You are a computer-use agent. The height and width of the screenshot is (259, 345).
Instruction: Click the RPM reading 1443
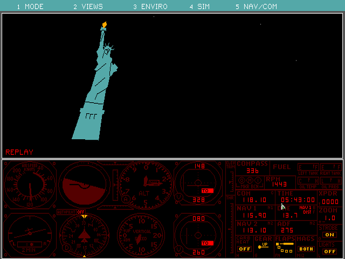(x=279, y=184)
